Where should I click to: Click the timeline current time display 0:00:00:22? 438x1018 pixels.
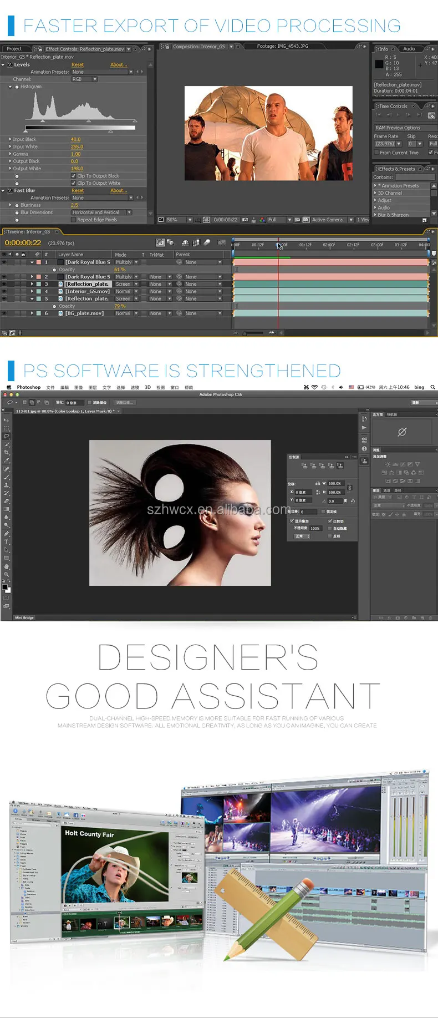(x=23, y=243)
